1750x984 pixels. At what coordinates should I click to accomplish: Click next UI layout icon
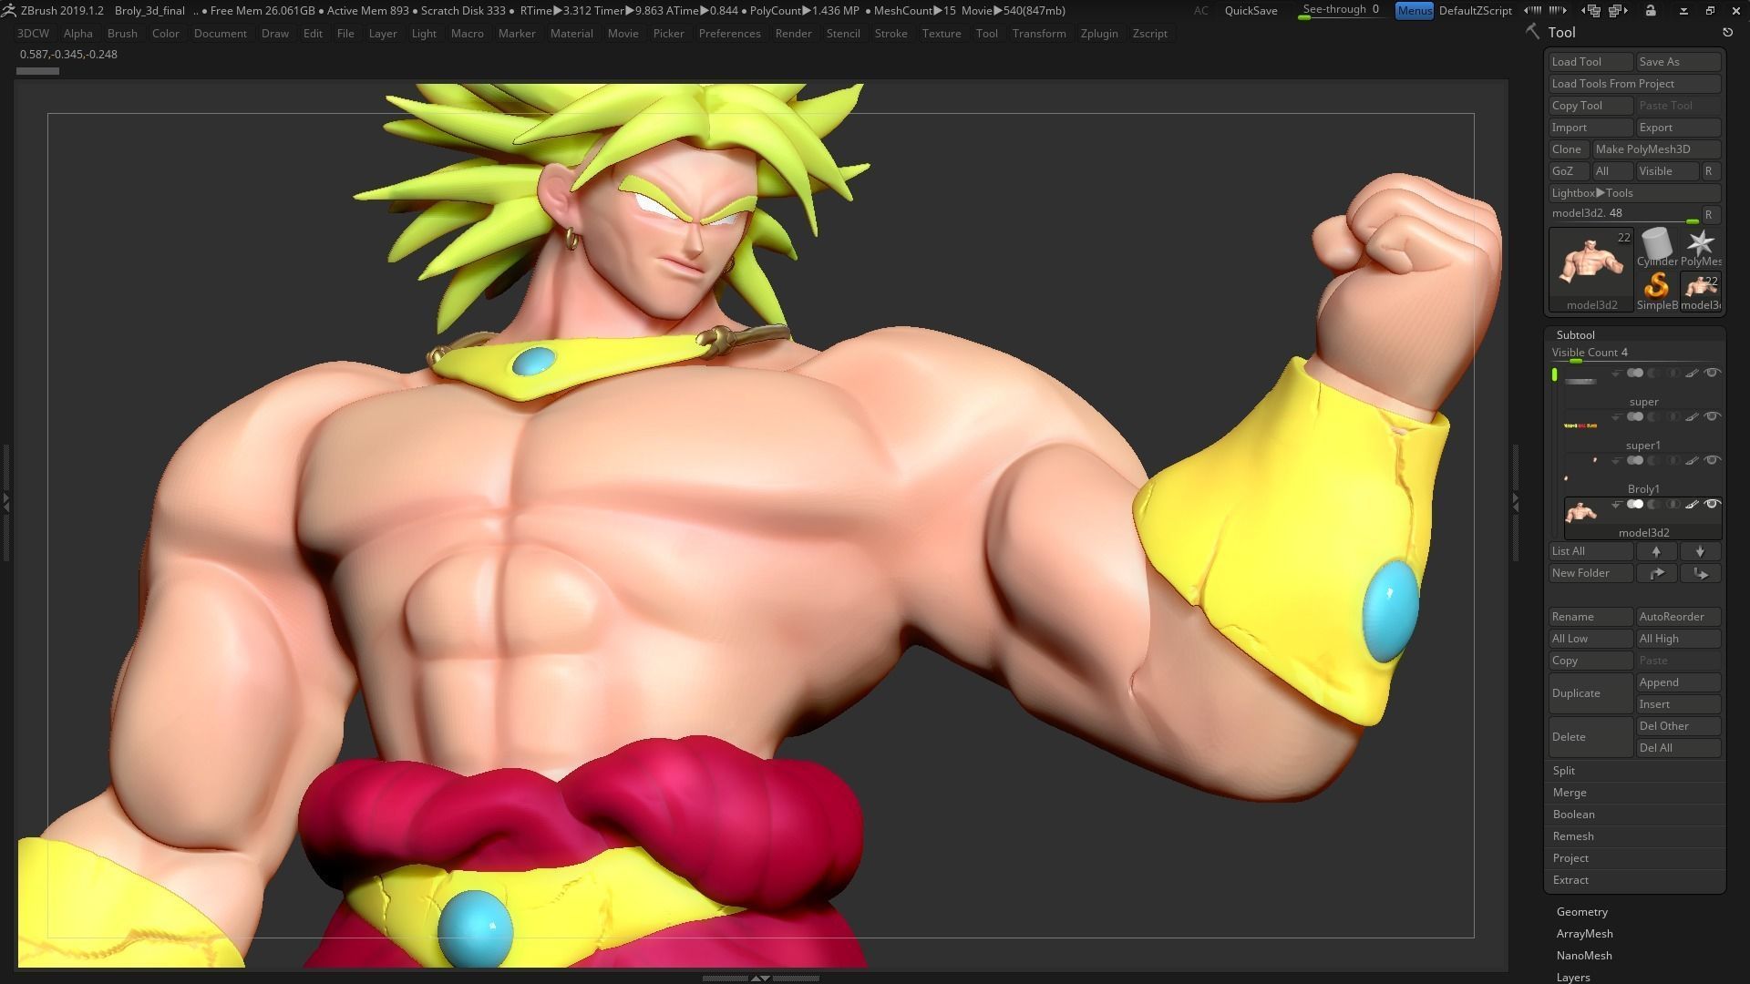click(1619, 10)
